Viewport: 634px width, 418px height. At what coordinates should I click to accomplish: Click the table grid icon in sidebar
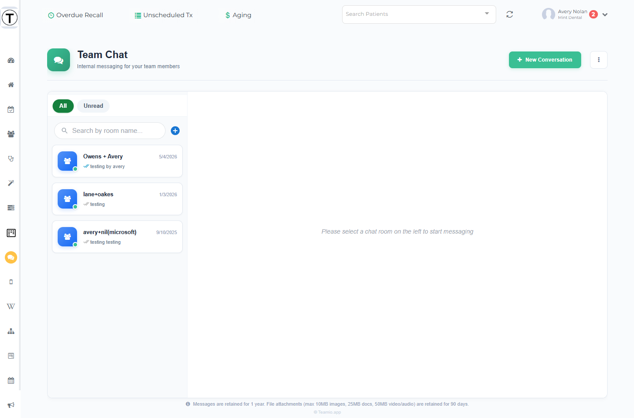(11, 233)
